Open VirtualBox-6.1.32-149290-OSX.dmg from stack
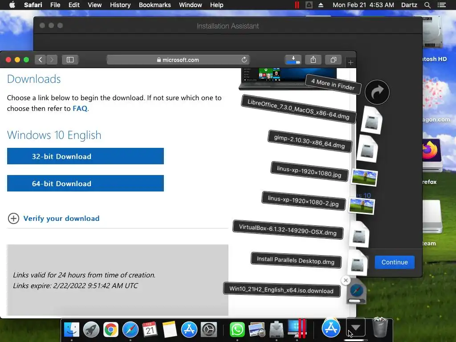The height and width of the screenshot is (342, 456). point(288,230)
